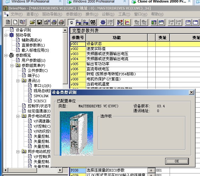Click the tree panel scroll left arrow

tap(5, 170)
